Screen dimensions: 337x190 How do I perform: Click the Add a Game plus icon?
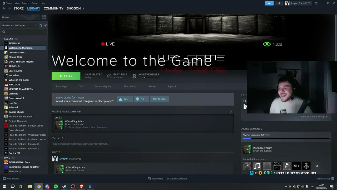tap(4, 179)
